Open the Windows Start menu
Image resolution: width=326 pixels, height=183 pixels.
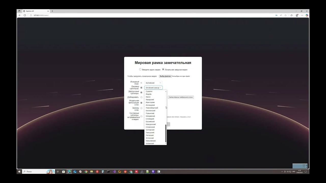[x=19, y=172]
